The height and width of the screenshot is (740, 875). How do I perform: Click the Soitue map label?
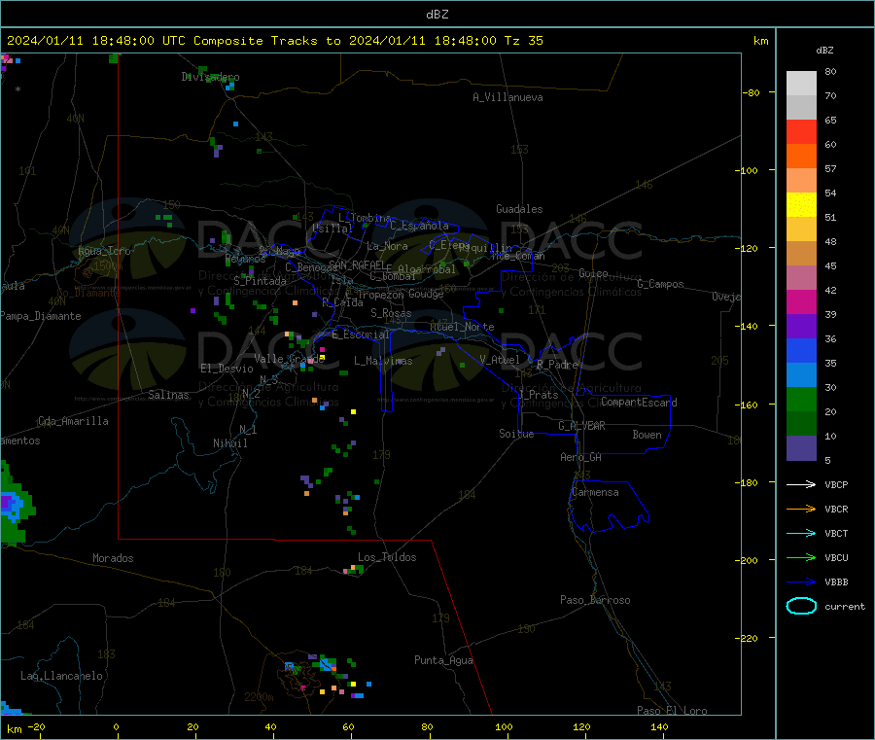click(x=516, y=434)
